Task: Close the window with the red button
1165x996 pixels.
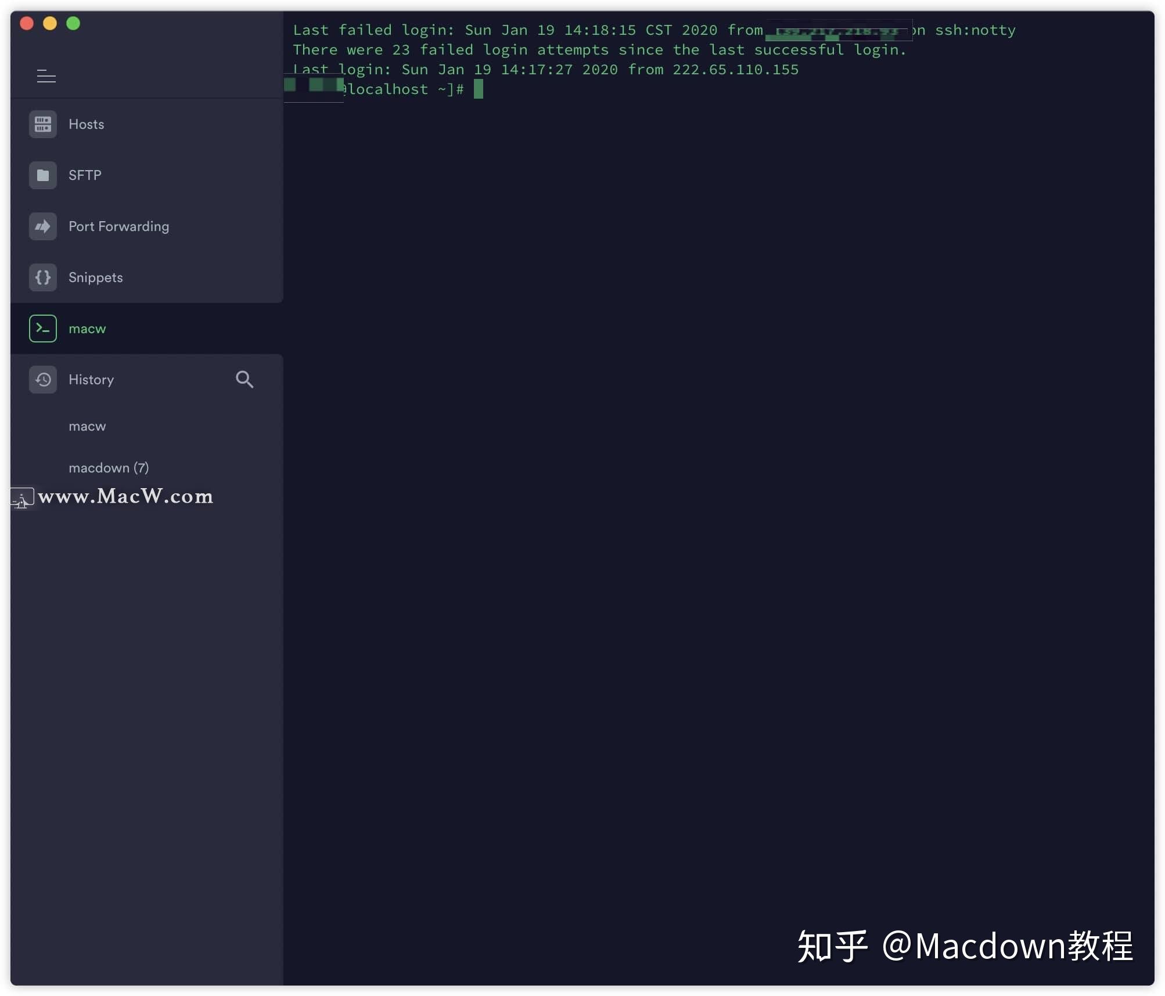Action: tap(27, 23)
